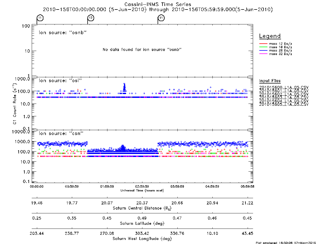Click the 01:59:59 time axis tick label
Screen dimensions: 316x244
[x=107, y=187]
